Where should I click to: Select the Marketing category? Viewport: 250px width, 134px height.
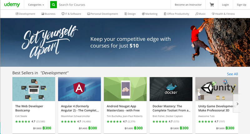[x=150, y=14]
